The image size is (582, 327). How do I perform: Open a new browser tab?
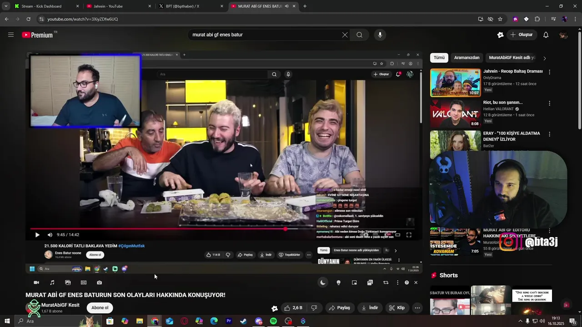305,6
